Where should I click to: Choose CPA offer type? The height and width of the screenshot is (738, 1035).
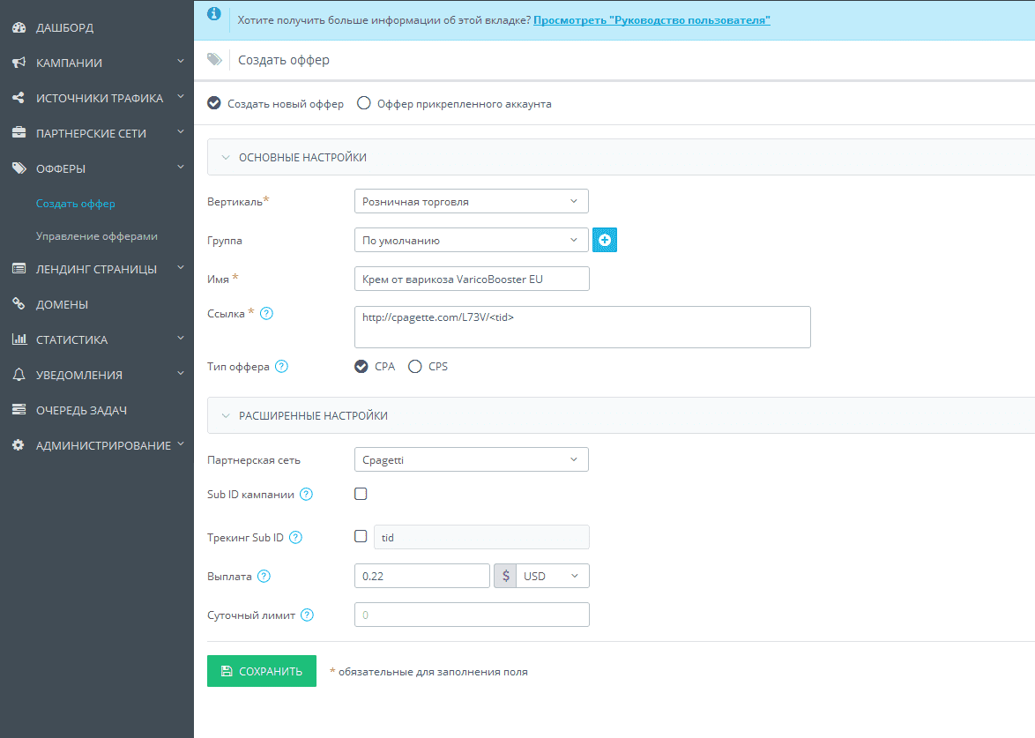pos(361,367)
